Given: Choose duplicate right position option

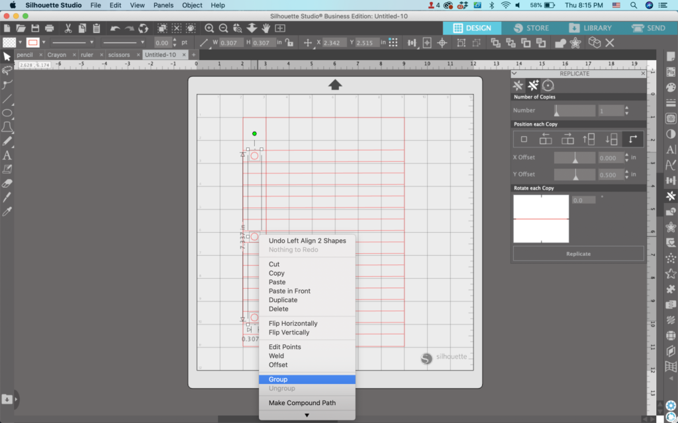Looking at the screenshot, I should coord(567,139).
